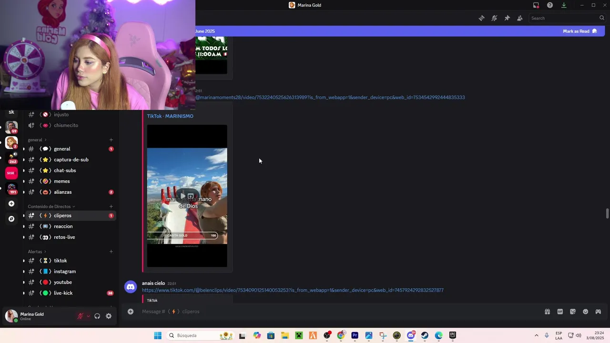The width and height of the screenshot is (610, 343).
Task: Join the chismecito voice channel
Action: (x=70, y=125)
